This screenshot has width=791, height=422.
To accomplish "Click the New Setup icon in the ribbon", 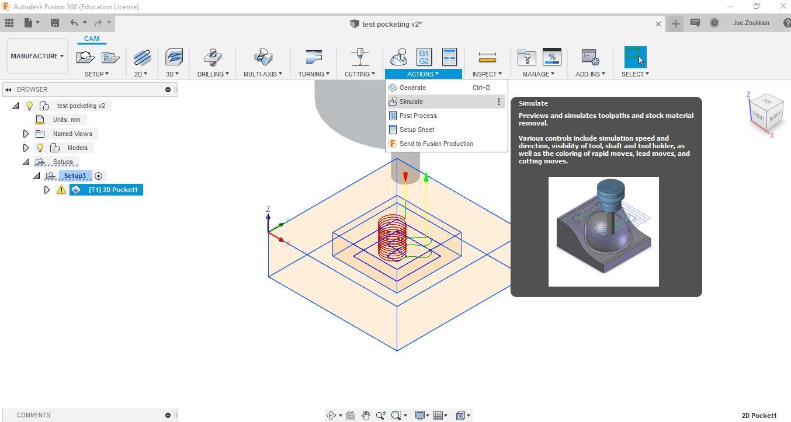I will point(86,57).
